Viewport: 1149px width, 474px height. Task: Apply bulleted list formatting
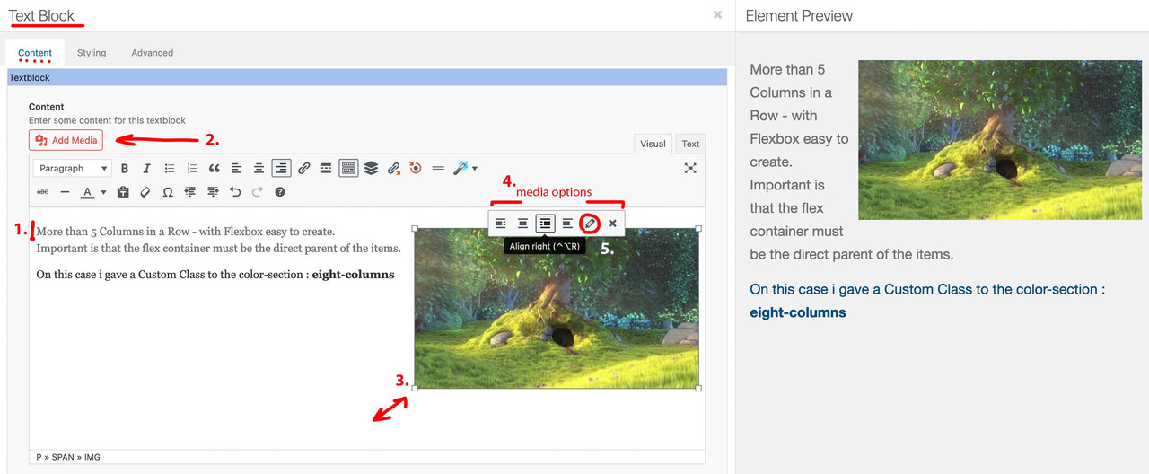pos(170,168)
